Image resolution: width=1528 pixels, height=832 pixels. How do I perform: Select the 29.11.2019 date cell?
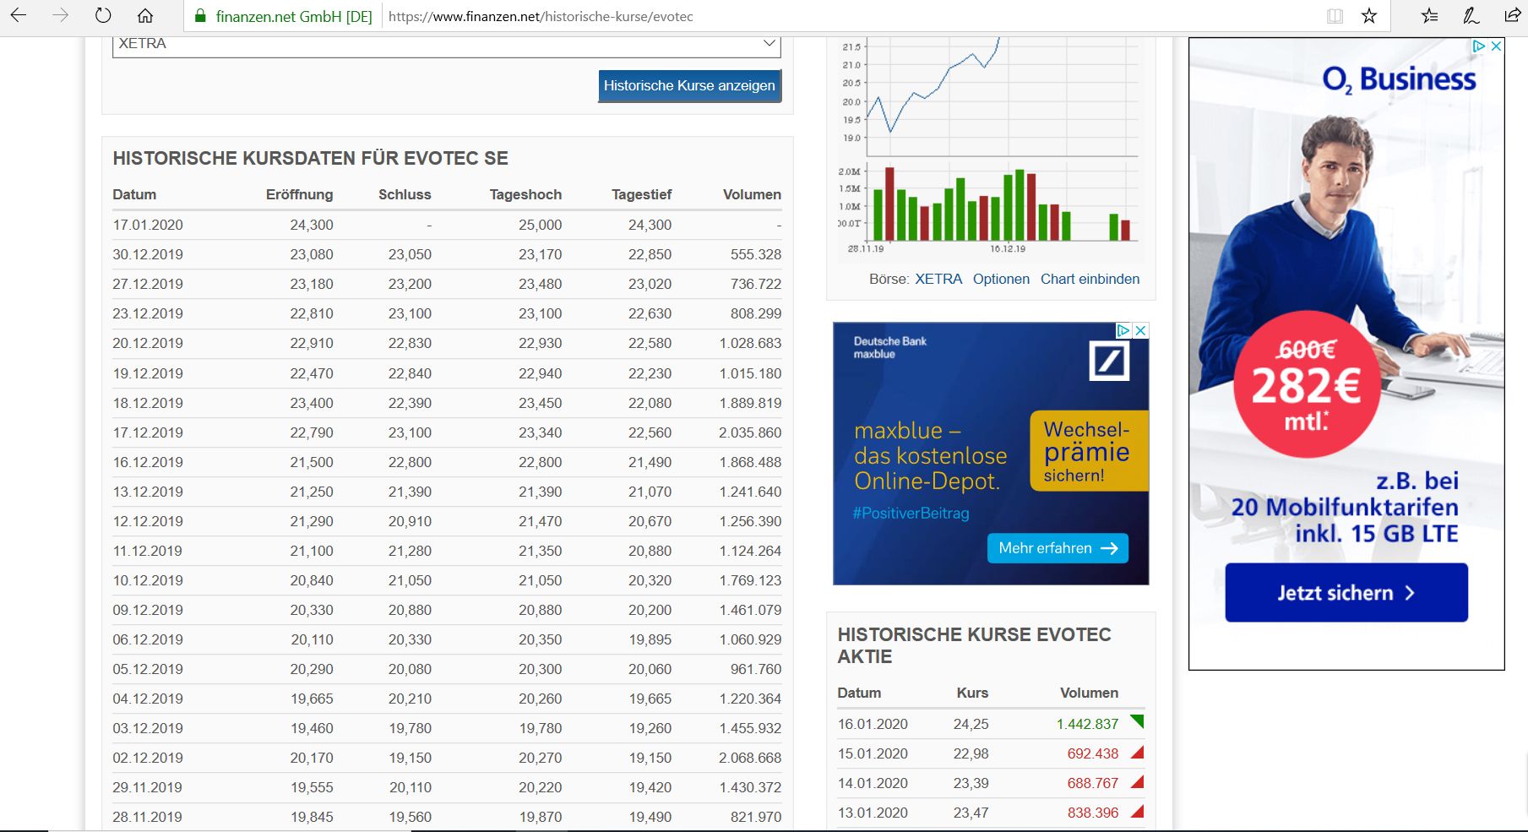(148, 787)
